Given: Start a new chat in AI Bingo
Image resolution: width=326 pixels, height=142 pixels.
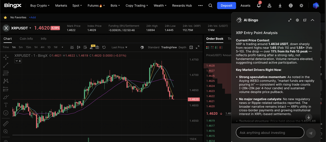Looking at the screenshot, I should tap(305, 20).
